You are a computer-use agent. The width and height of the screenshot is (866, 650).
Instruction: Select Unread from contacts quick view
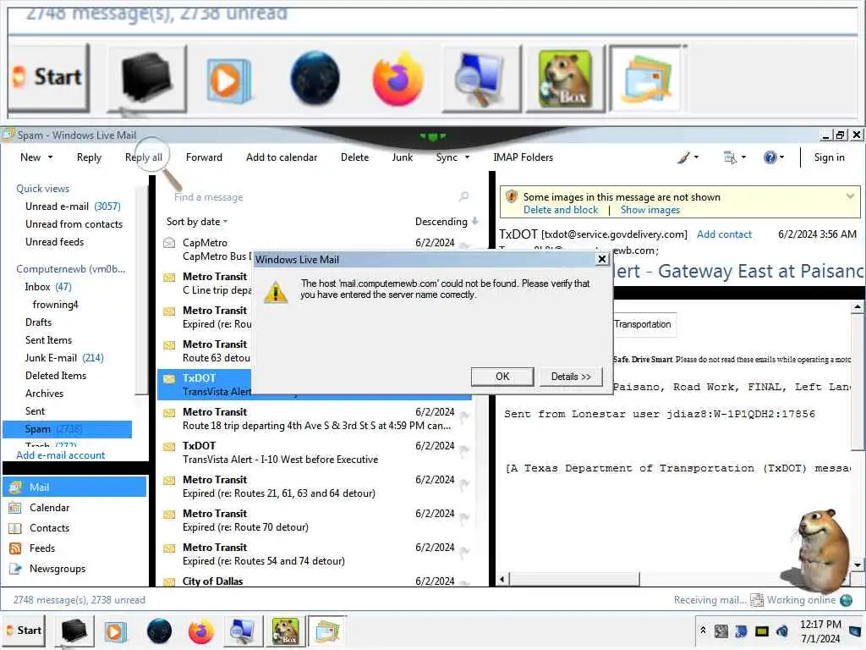tap(74, 223)
